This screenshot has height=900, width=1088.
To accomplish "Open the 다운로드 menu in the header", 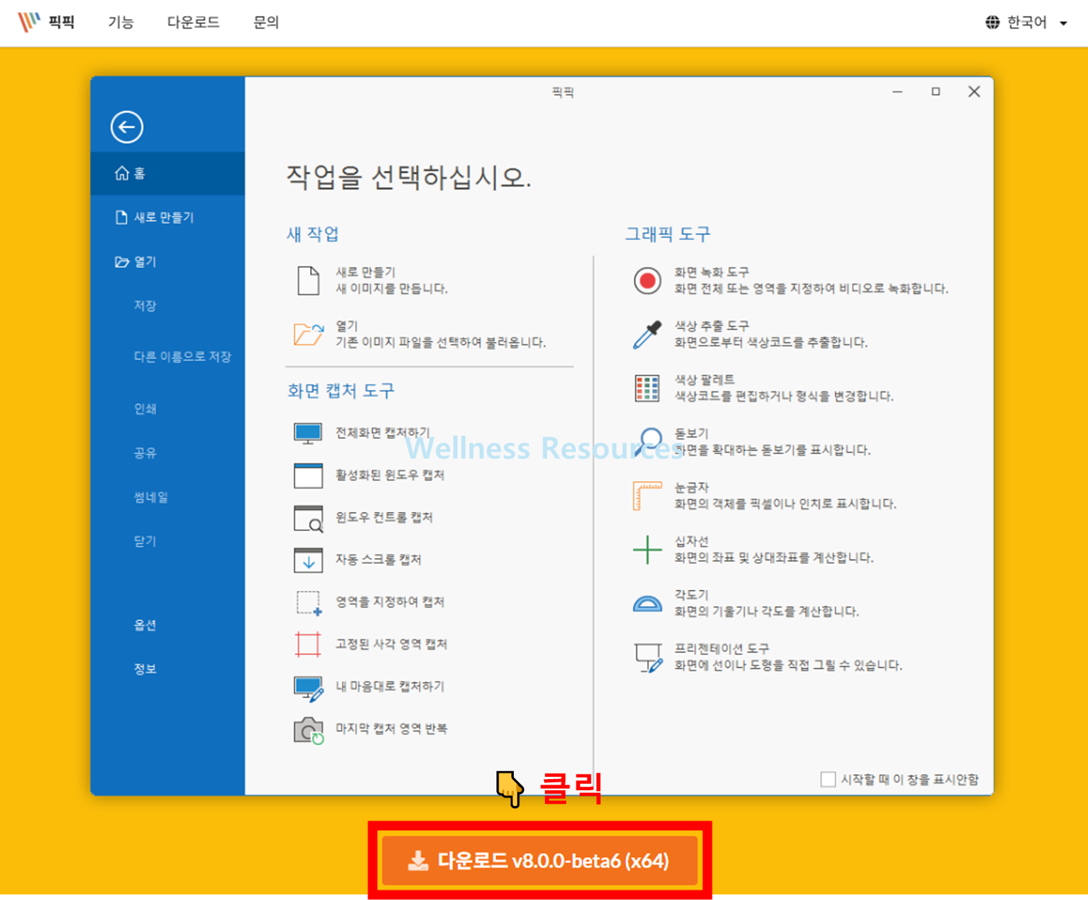I will 192,22.
